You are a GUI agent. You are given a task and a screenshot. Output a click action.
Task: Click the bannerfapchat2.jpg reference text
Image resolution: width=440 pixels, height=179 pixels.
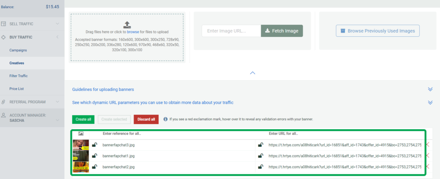tap(119, 167)
